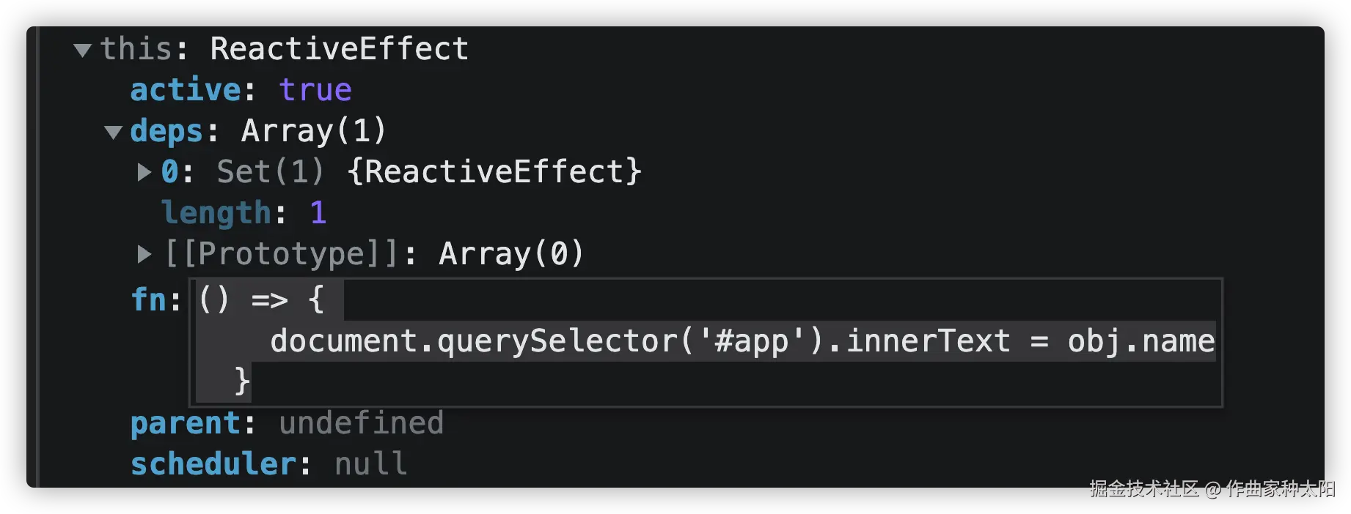Select the 'true' value of active
The height and width of the screenshot is (514, 1351).
315,90
